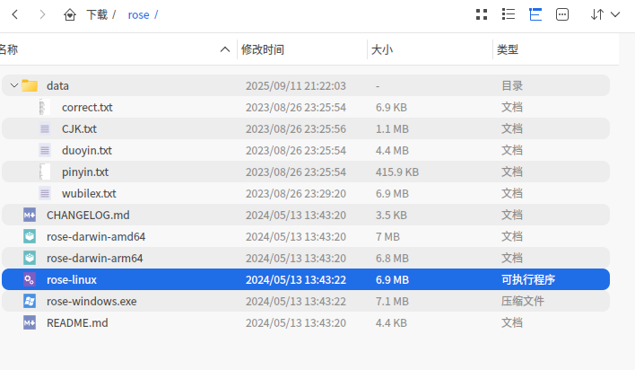635x370 pixels.
Task: Click the rose-linux executable icon
Action: [x=30, y=279]
